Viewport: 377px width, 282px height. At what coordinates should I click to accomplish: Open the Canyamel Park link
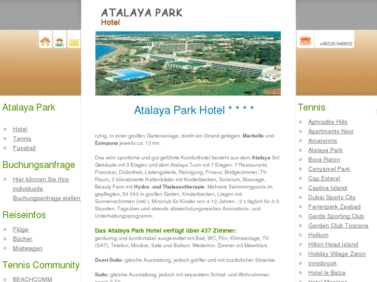pos(329,169)
